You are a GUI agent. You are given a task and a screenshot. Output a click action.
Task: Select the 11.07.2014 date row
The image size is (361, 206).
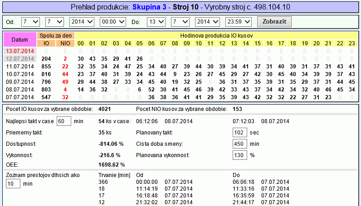coord(19,66)
